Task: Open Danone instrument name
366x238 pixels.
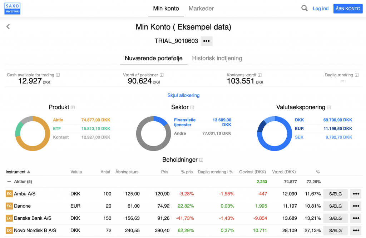Action: 23,206
